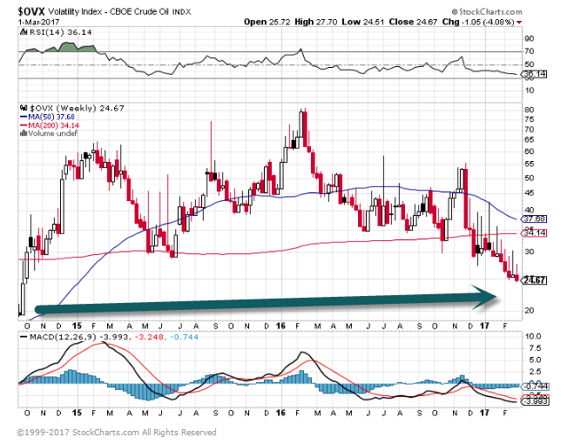
Task: Select the "Chg -1.05 (-4.08%)" value
Action: tap(478, 22)
